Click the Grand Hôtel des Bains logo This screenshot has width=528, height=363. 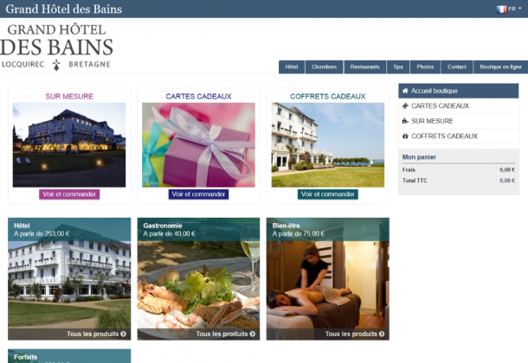click(56, 47)
